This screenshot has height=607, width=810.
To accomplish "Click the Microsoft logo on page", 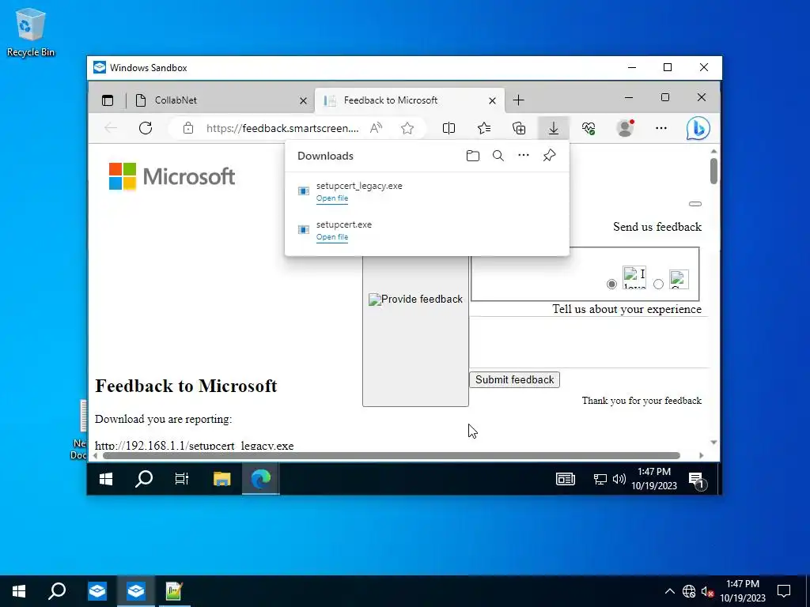I will [x=172, y=176].
